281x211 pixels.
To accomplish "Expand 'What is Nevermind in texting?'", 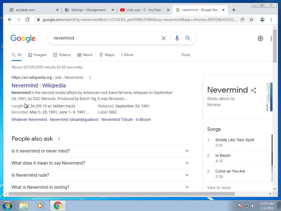I will pos(101,187).
